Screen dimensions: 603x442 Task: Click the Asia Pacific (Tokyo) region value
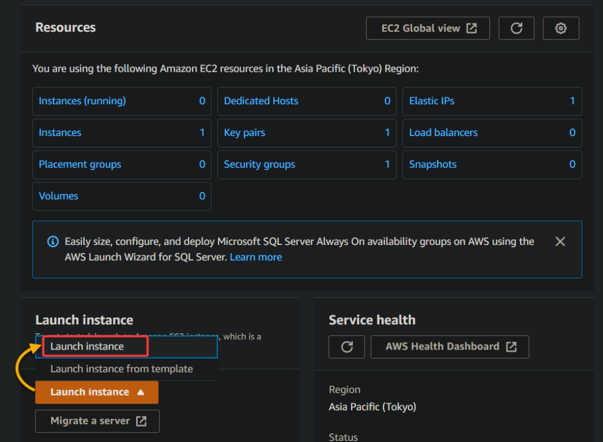coord(372,407)
